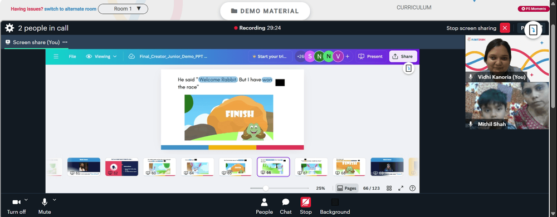Open camera options chevron beside Turn off

pos(26,200)
